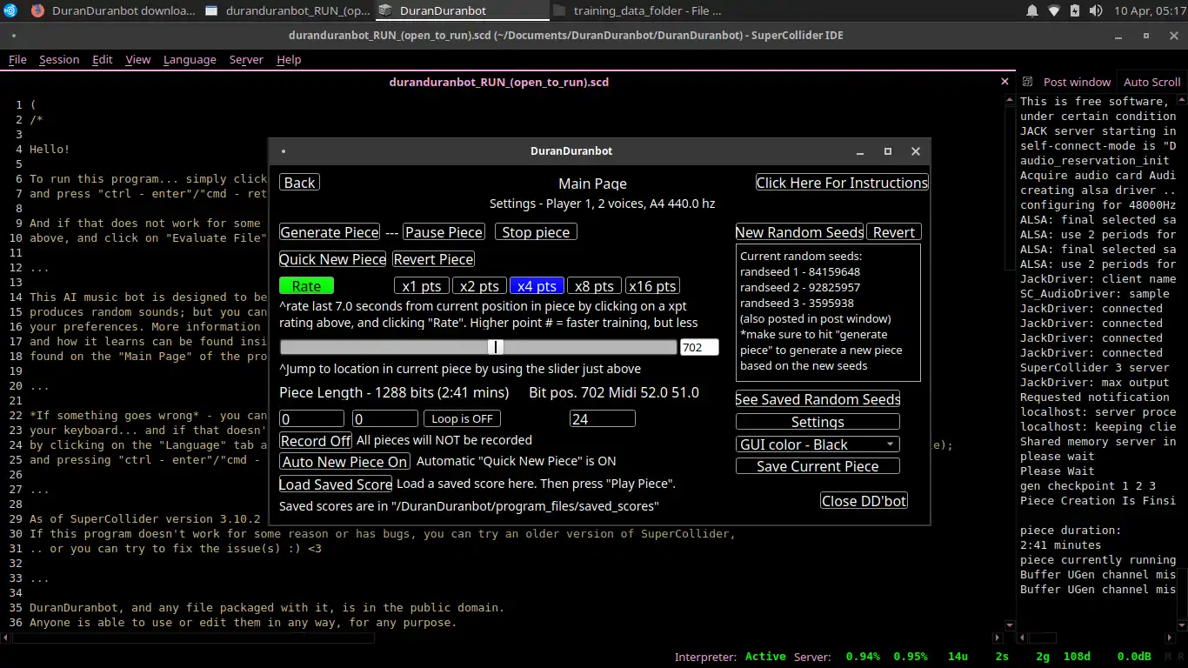Open the Settings button below saved seeds
The image size is (1188, 668).
pyautogui.click(x=818, y=422)
